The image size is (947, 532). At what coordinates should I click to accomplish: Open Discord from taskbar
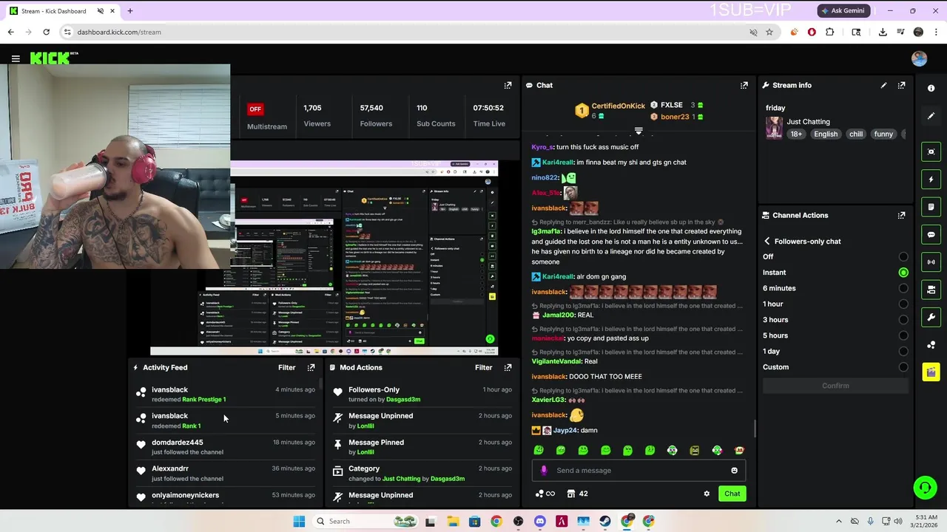pyautogui.click(x=539, y=521)
